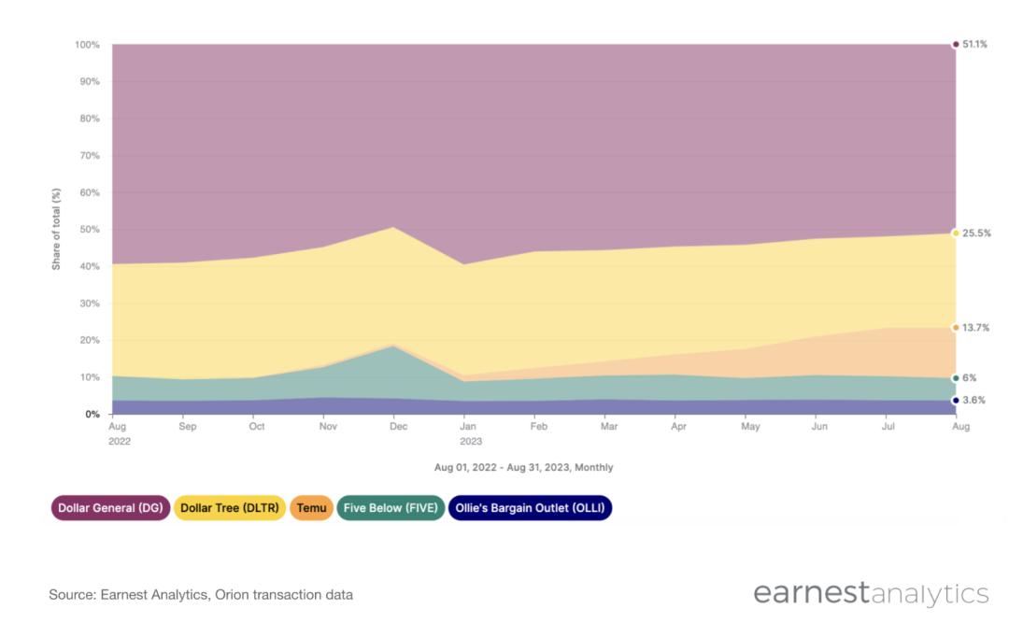Screen dimensions: 1009x637
Task: Toggle the Dollar General (DG) legend pill
Action: point(110,508)
